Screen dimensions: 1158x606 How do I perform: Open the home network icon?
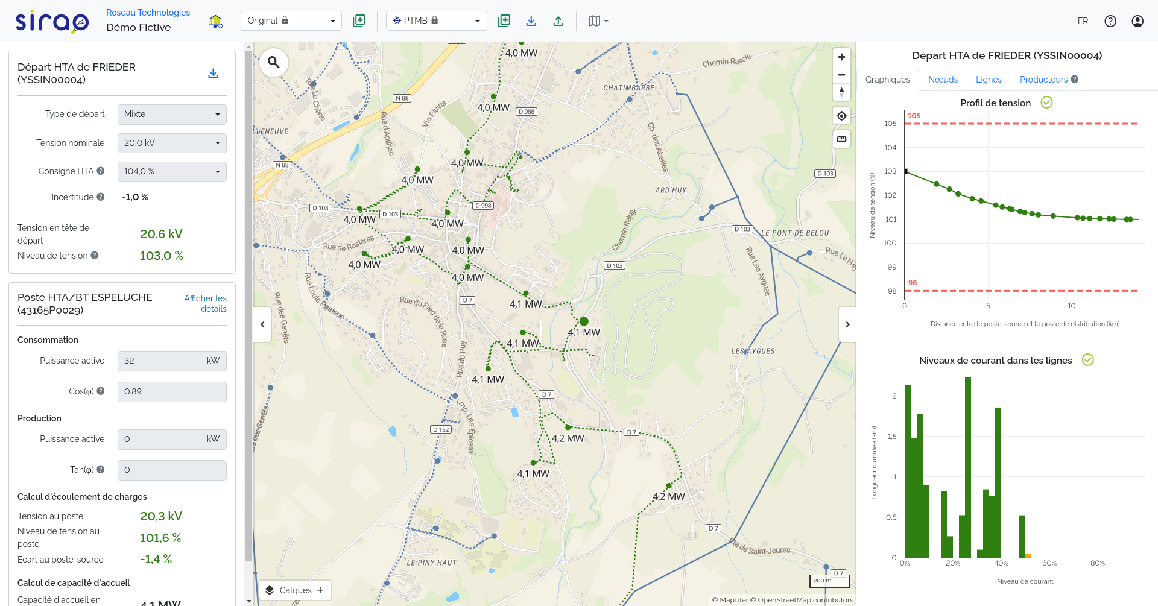(x=216, y=21)
